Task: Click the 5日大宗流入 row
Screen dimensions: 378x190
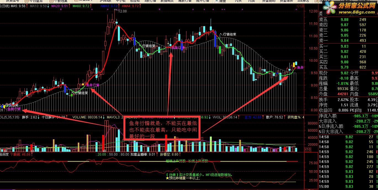Action: pyautogui.click(x=348, y=132)
